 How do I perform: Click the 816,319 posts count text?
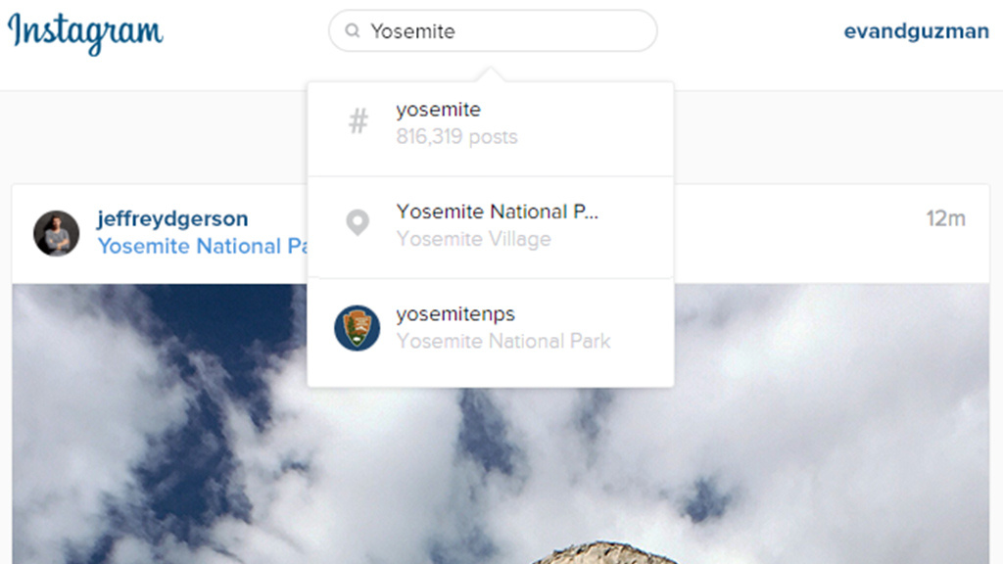click(456, 137)
